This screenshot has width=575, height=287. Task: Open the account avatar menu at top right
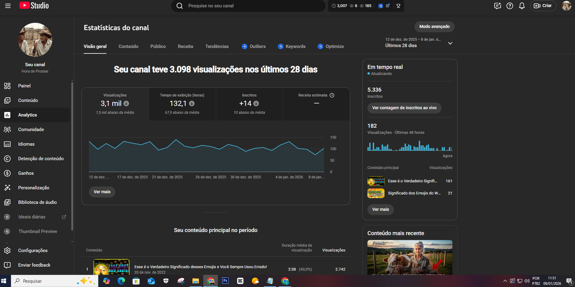tap(566, 6)
